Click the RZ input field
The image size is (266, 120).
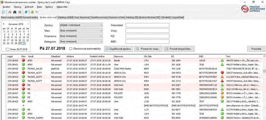click(x=147, y=36)
